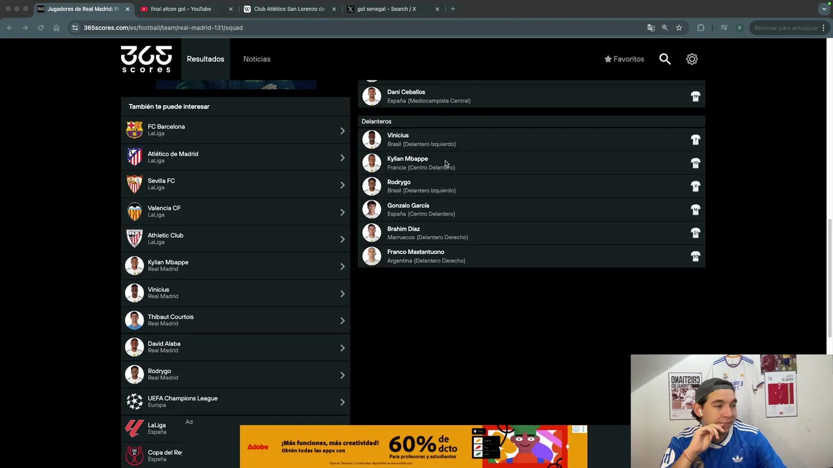833x468 pixels.
Task: Open the 365Scores logo home link
Action: point(146,58)
